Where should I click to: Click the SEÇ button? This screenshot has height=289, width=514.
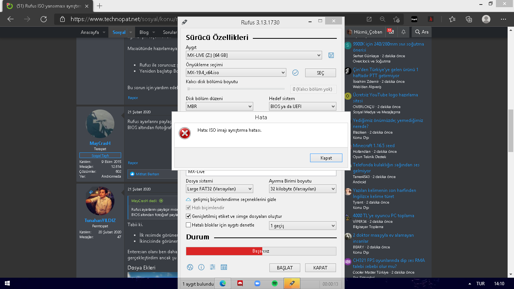[x=320, y=73]
